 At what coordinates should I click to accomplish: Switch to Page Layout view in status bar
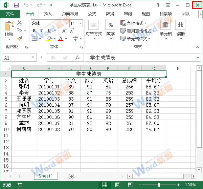pos(117,185)
